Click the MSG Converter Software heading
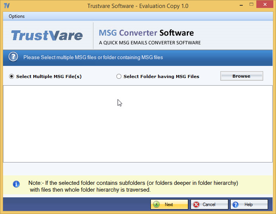The image size is (276, 214). click(x=146, y=33)
